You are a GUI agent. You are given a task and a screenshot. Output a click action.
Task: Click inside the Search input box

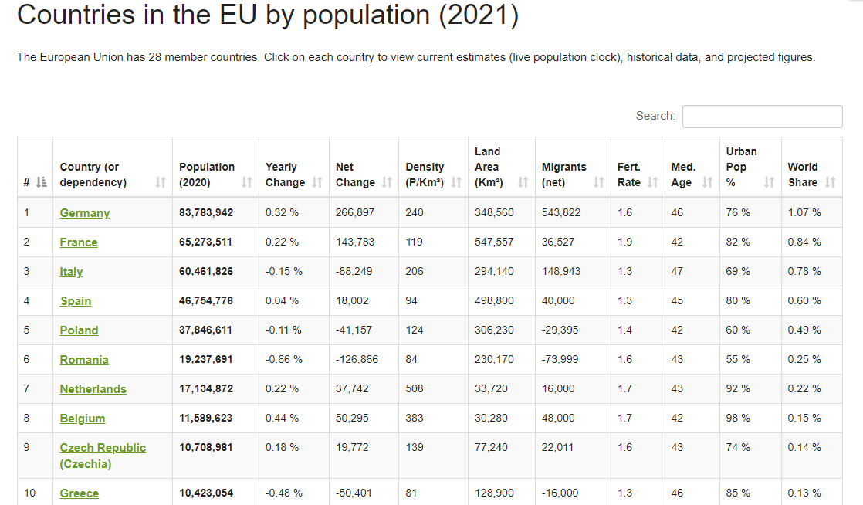click(762, 116)
